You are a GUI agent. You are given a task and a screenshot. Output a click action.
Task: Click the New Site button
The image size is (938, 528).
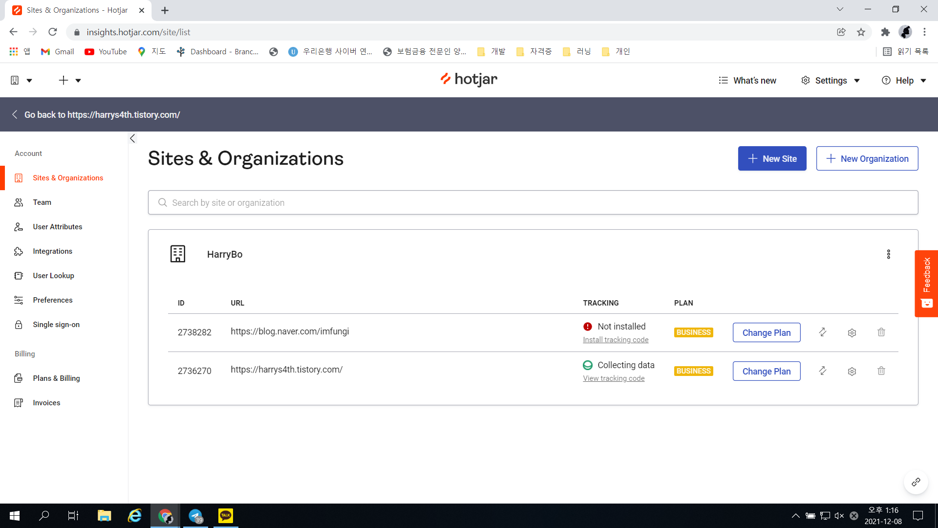click(772, 158)
